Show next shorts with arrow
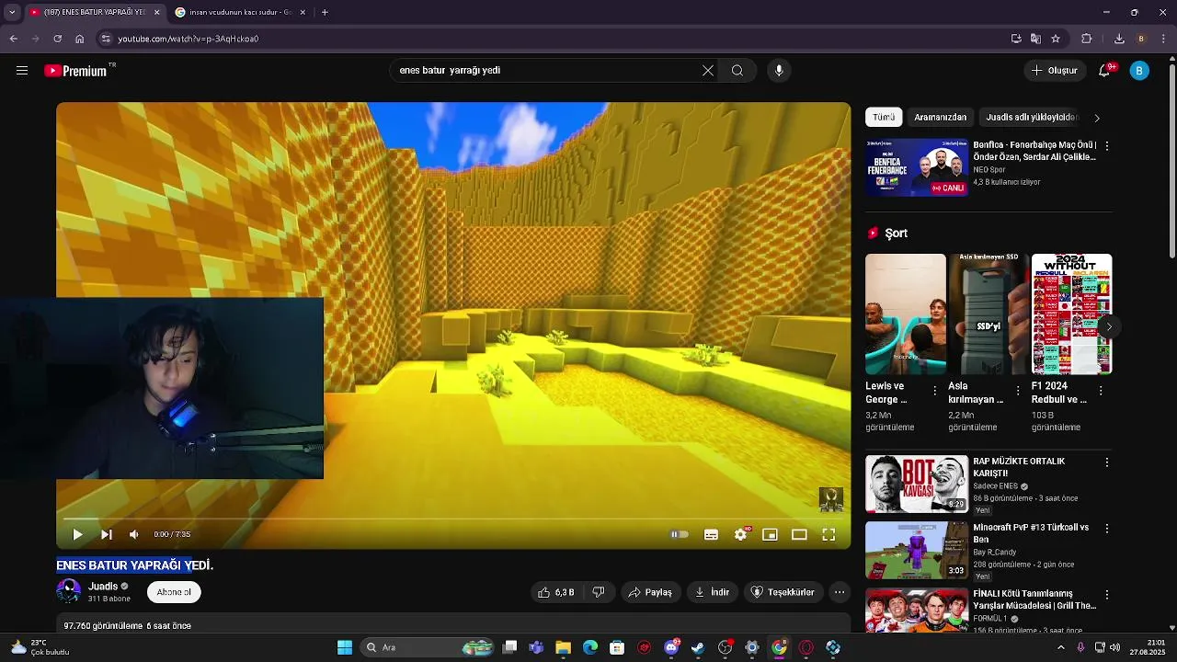Image resolution: width=1177 pixels, height=662 pixels. coord(1109,326)
